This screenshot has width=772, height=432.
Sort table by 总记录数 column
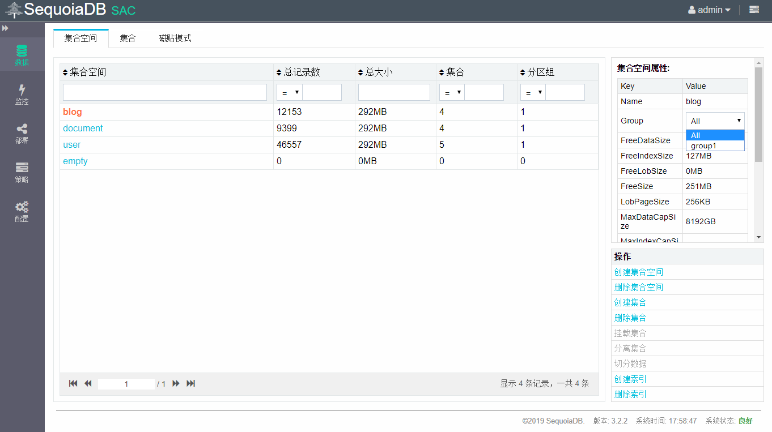pos(298,72)
